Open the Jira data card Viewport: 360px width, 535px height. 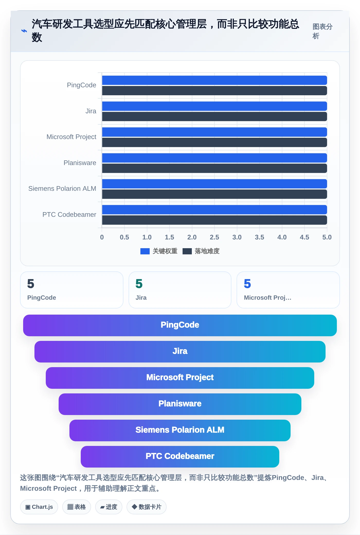pos(180,290)
